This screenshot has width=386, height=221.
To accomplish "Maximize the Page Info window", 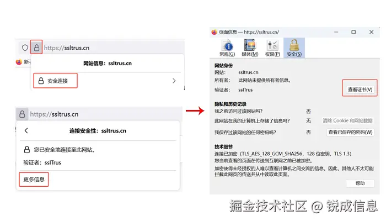I will pos(353,32).
